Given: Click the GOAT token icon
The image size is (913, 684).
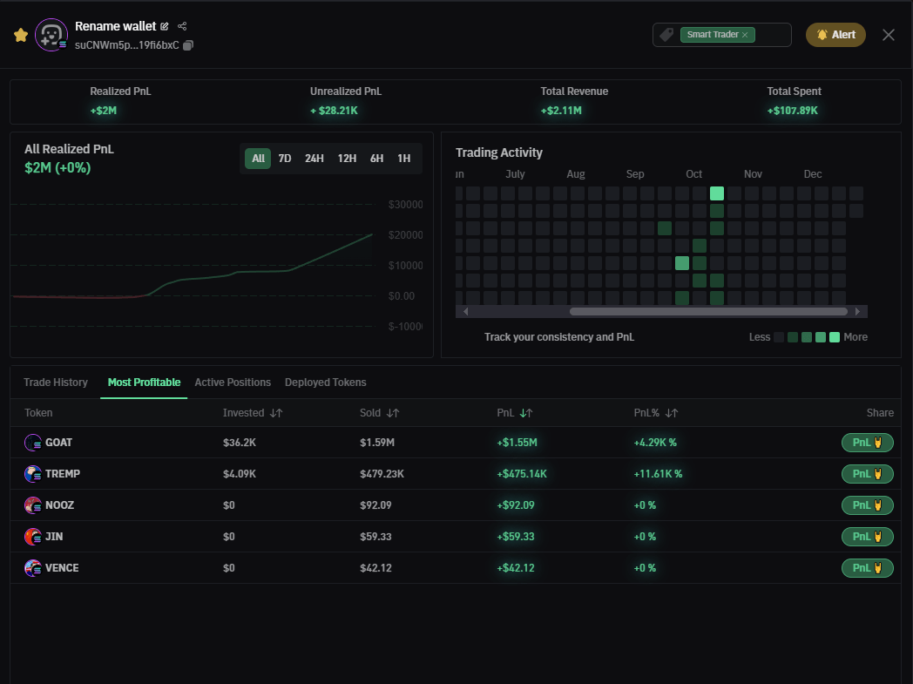Looking at the screenshot, I should pos(33,443).
